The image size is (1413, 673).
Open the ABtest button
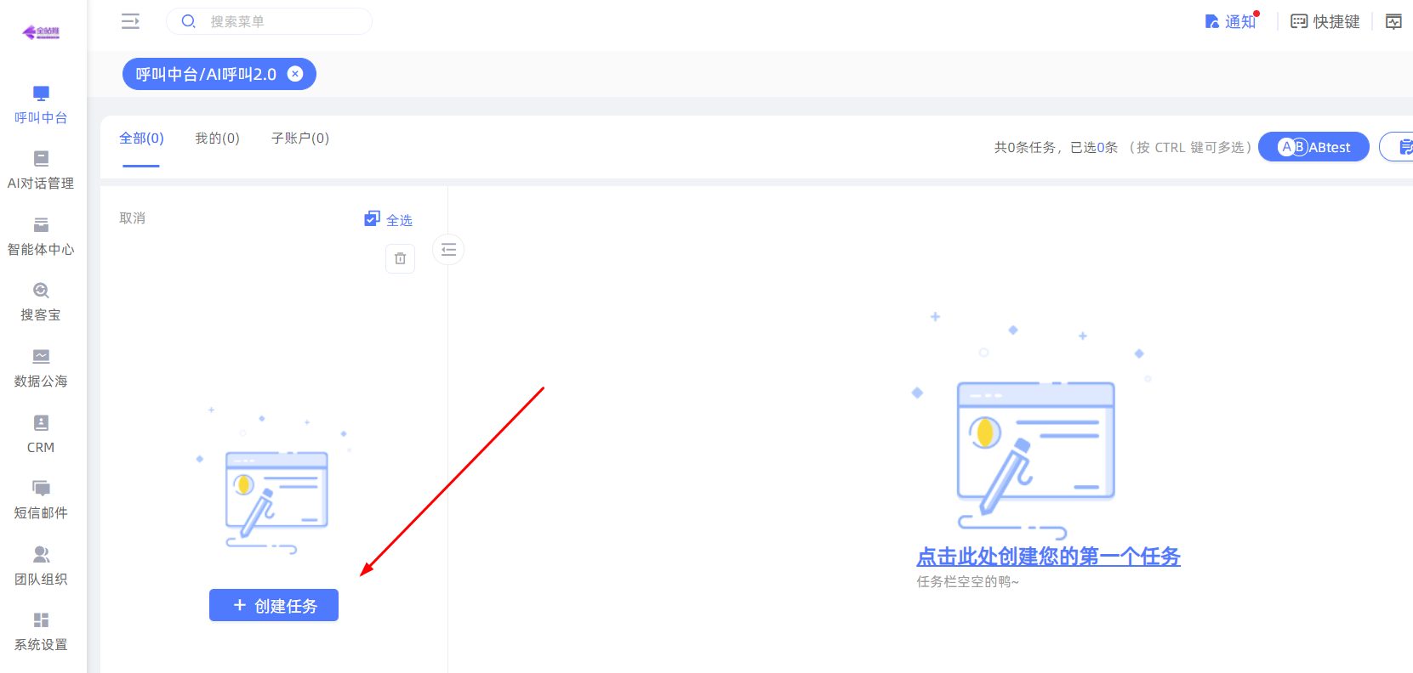(1313, 147)
